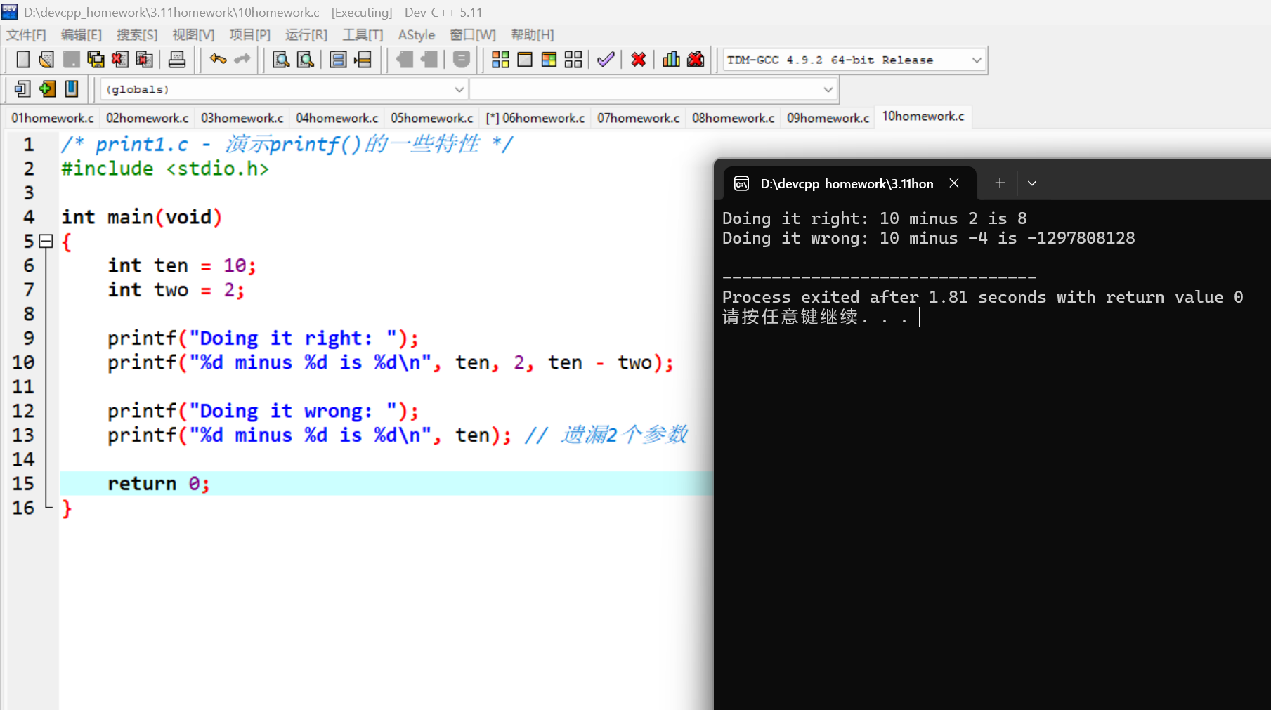Click the first icon in second toolbar row
The image size is (1271, 710).
(x=22, y=88)
